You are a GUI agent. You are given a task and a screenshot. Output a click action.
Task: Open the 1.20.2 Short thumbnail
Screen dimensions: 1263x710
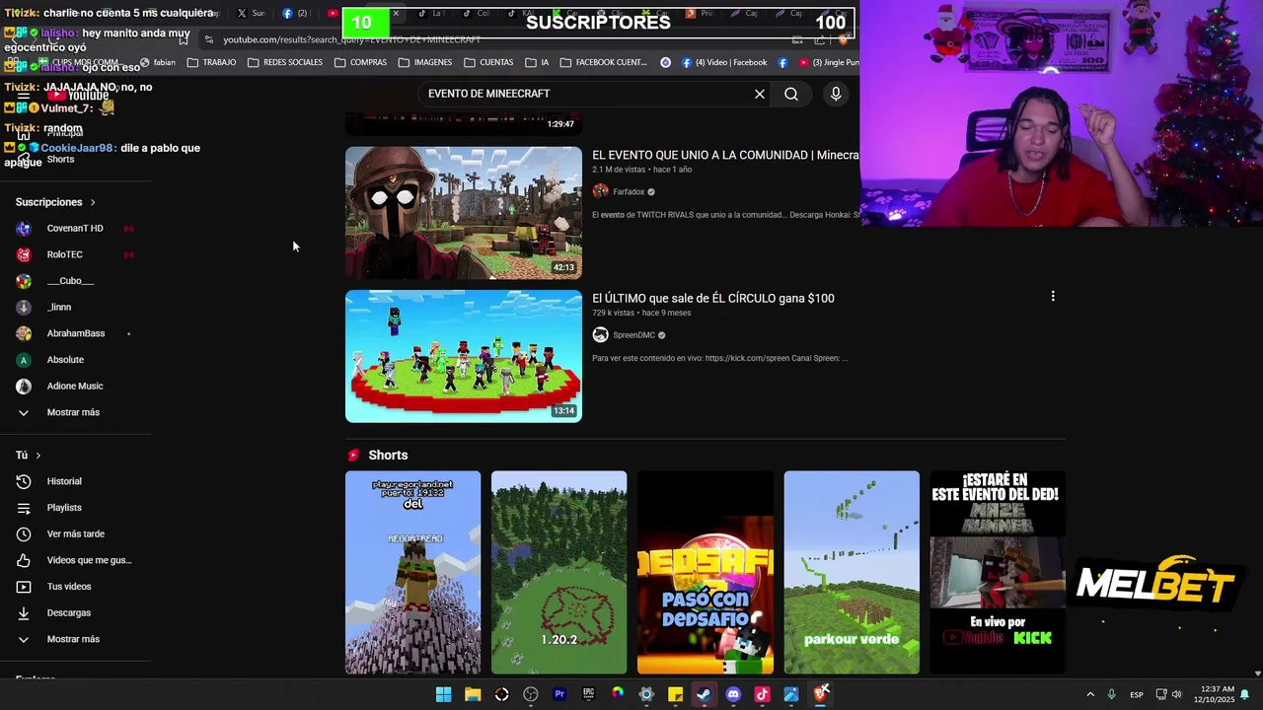tap(558, 573)
